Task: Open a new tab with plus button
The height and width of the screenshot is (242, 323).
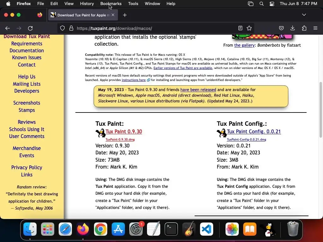Action: 125,15
